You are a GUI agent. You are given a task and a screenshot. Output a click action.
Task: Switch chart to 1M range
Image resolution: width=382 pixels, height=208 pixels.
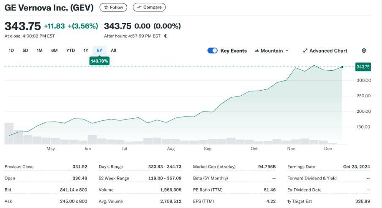[39, 51]
